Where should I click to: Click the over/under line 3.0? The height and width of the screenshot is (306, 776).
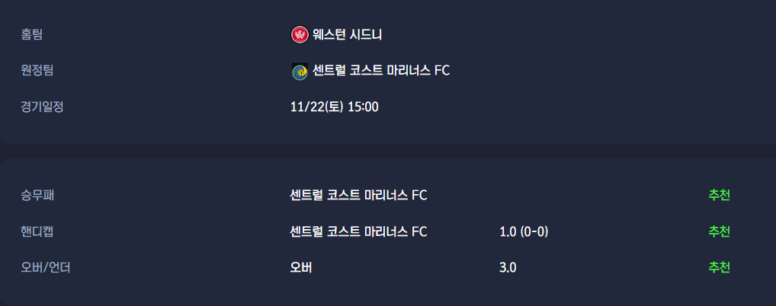508,267
